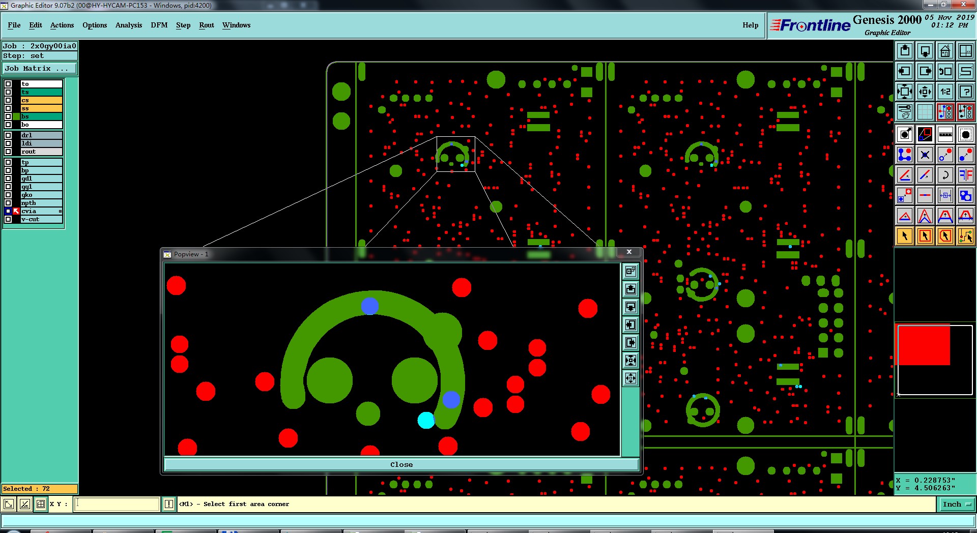Click the Step: set button
This screenshot has height=533, width=977.
(x=40, y=56)
